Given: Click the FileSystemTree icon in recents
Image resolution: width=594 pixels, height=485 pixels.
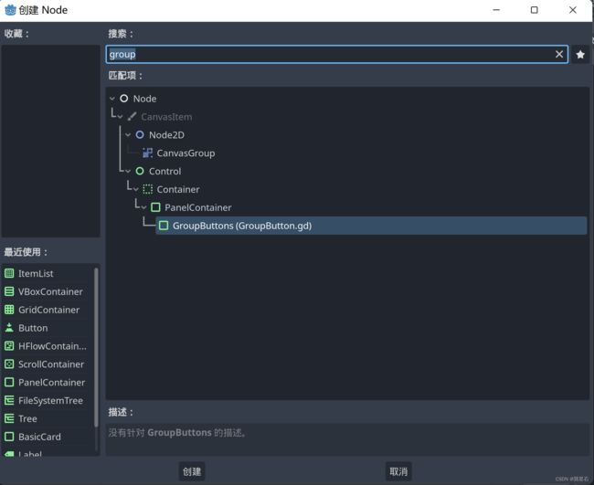Looking at the screenshot, I should click(x=9, y=401).
